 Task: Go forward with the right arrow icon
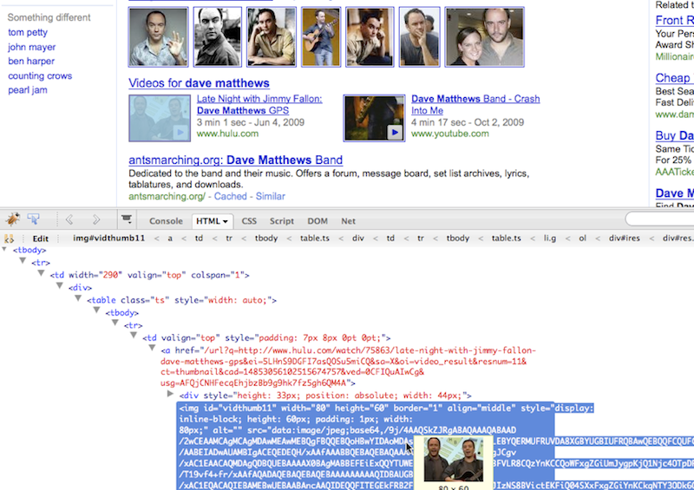[95, 219]
